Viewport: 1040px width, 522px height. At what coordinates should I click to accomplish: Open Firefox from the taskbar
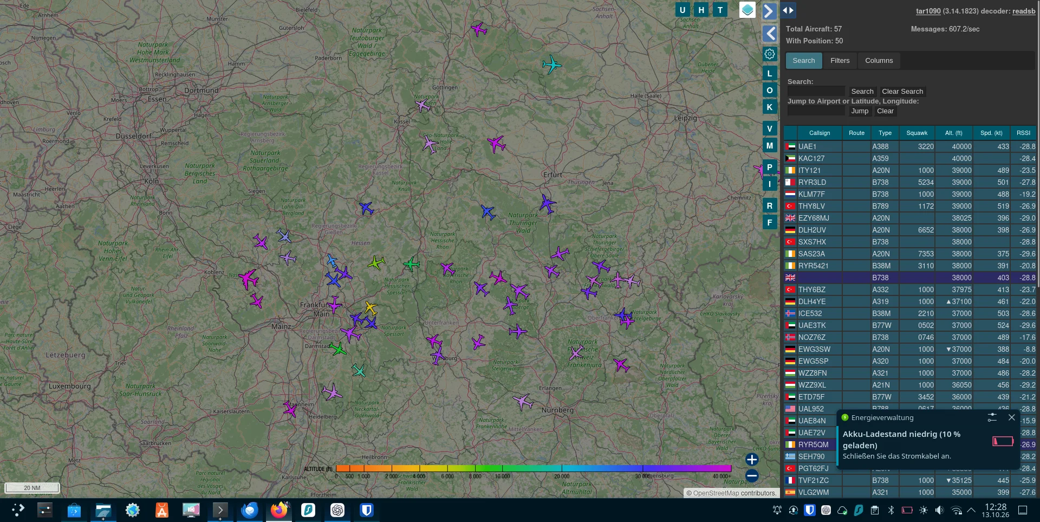point(279,510)
